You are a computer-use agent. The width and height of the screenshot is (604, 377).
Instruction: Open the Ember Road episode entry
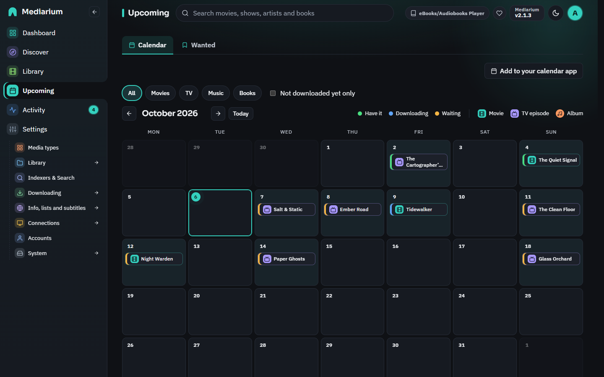pos(353,209)
